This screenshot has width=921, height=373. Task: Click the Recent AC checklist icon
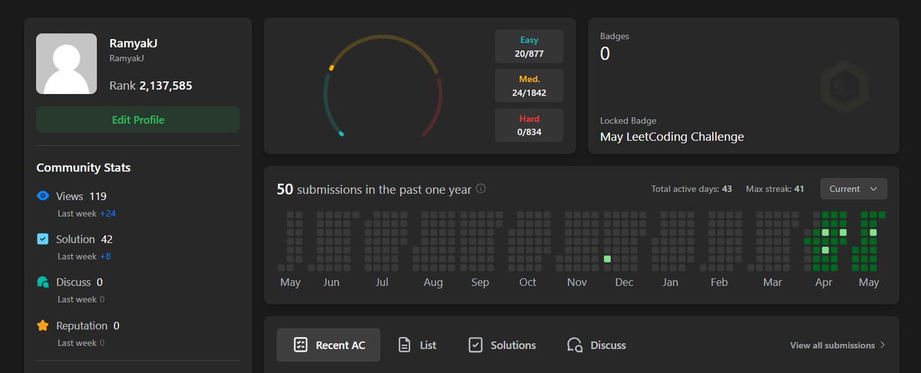[301, 345]
